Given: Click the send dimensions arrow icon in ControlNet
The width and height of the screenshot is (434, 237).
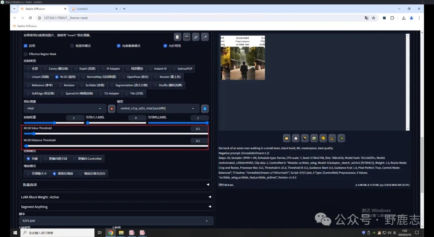Looking at the screenshot, I should tap(205, 37).
